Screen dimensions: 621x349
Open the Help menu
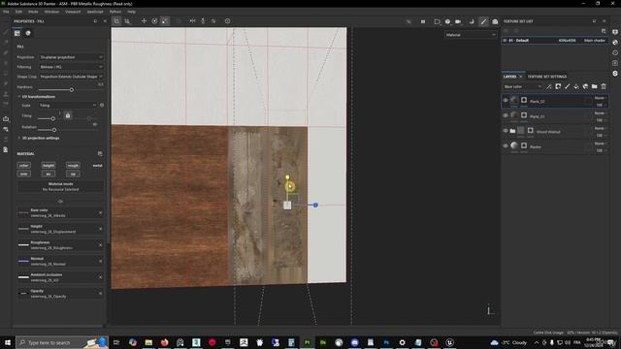pos(131,12)
